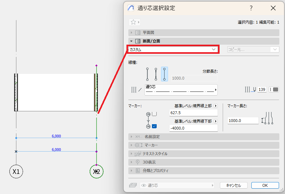Click the help question mark
The width and height of the screenshot is (285, 194).
(x=251, y=8)
